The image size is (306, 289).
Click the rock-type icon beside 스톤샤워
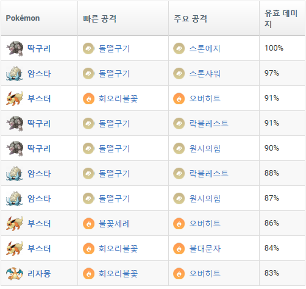[x=179, y=73]
